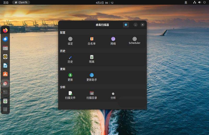
Task: Click the volume icon in top bar
Action: click(200, 2)
